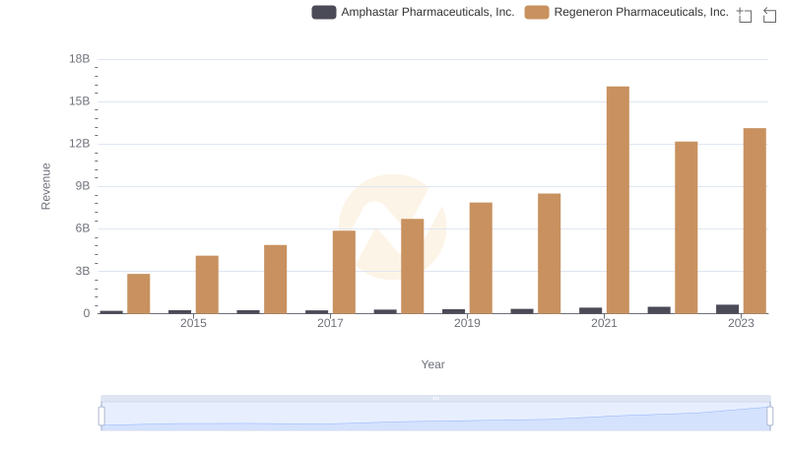Click the left handle of the range slider

[x=101, y=417]
